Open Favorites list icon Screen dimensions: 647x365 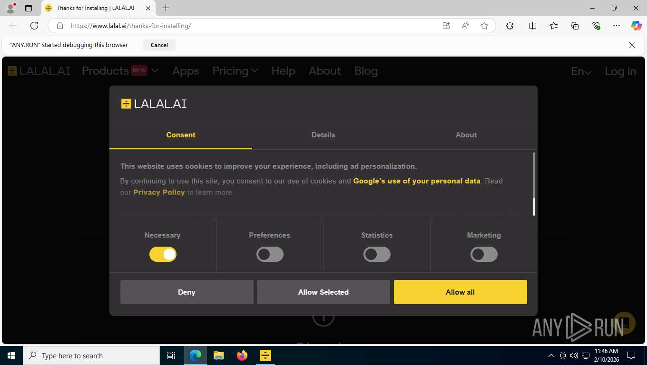pyautogui.click(x=554, y=26)
